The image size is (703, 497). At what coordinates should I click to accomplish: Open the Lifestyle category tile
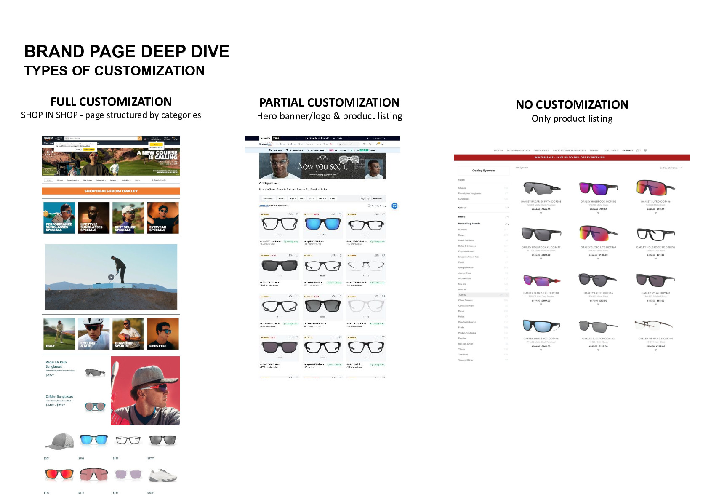pyautogui.click(x=163, y=334)
